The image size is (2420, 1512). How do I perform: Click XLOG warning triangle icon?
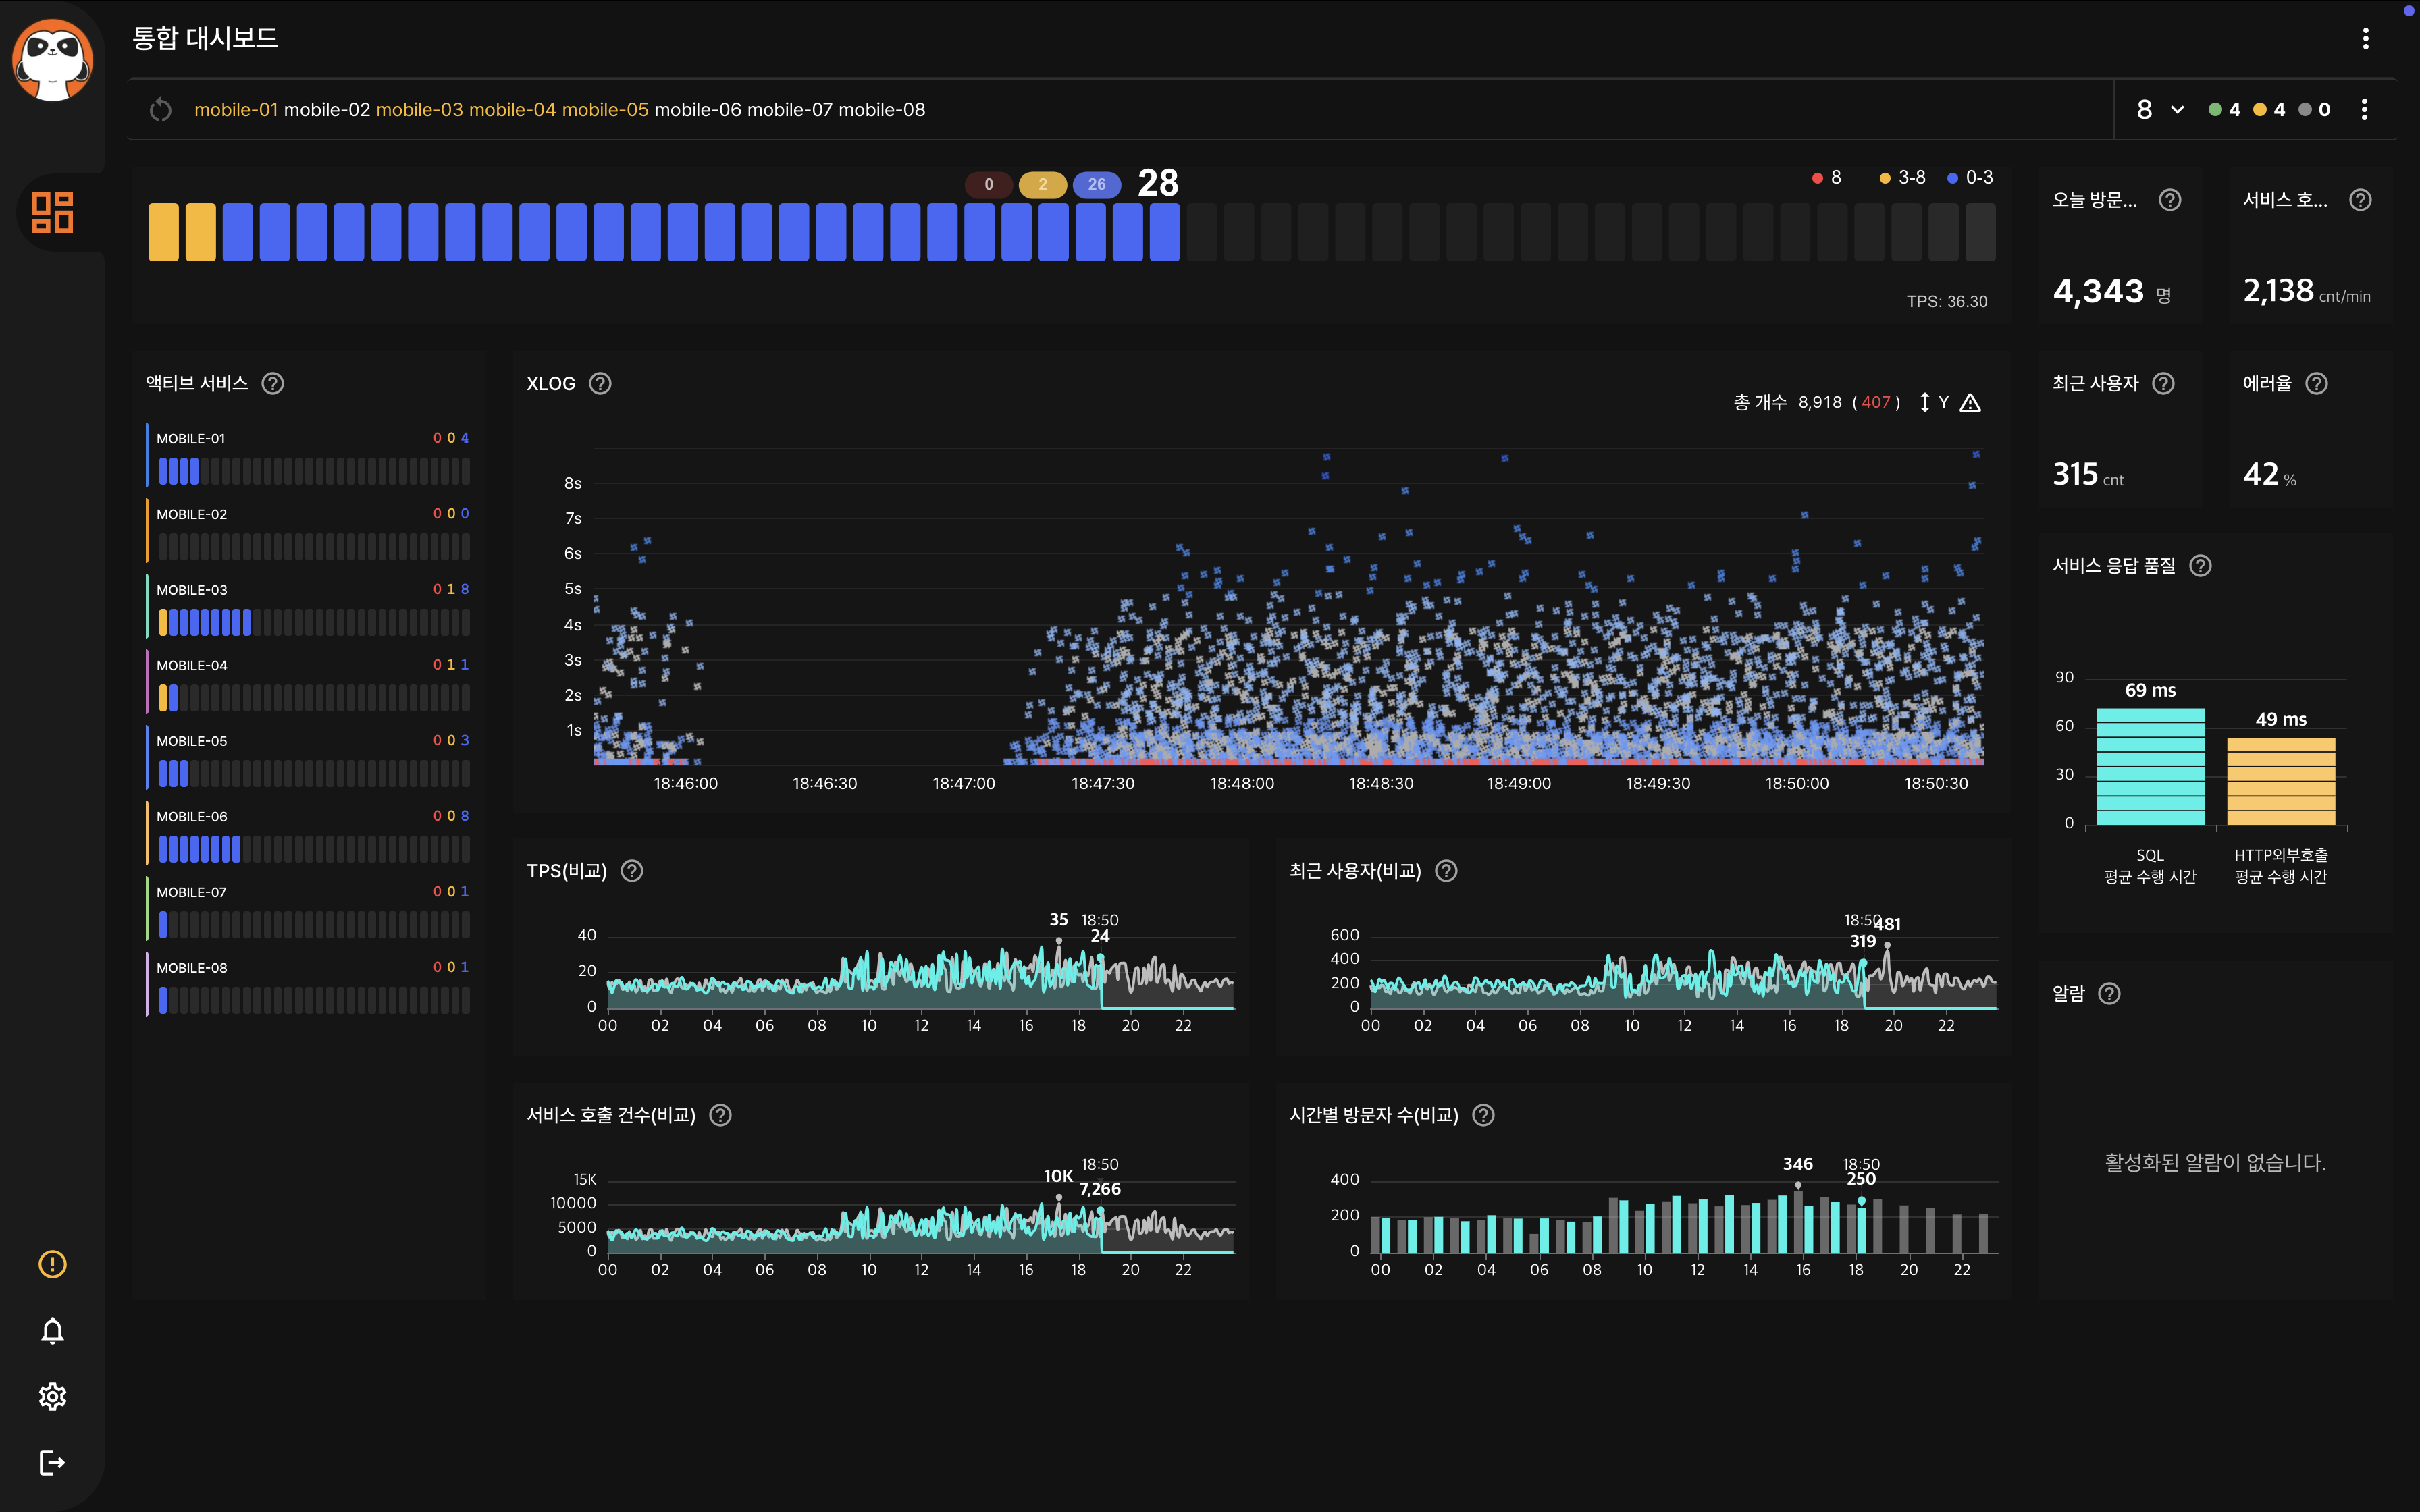[1970, 403]
